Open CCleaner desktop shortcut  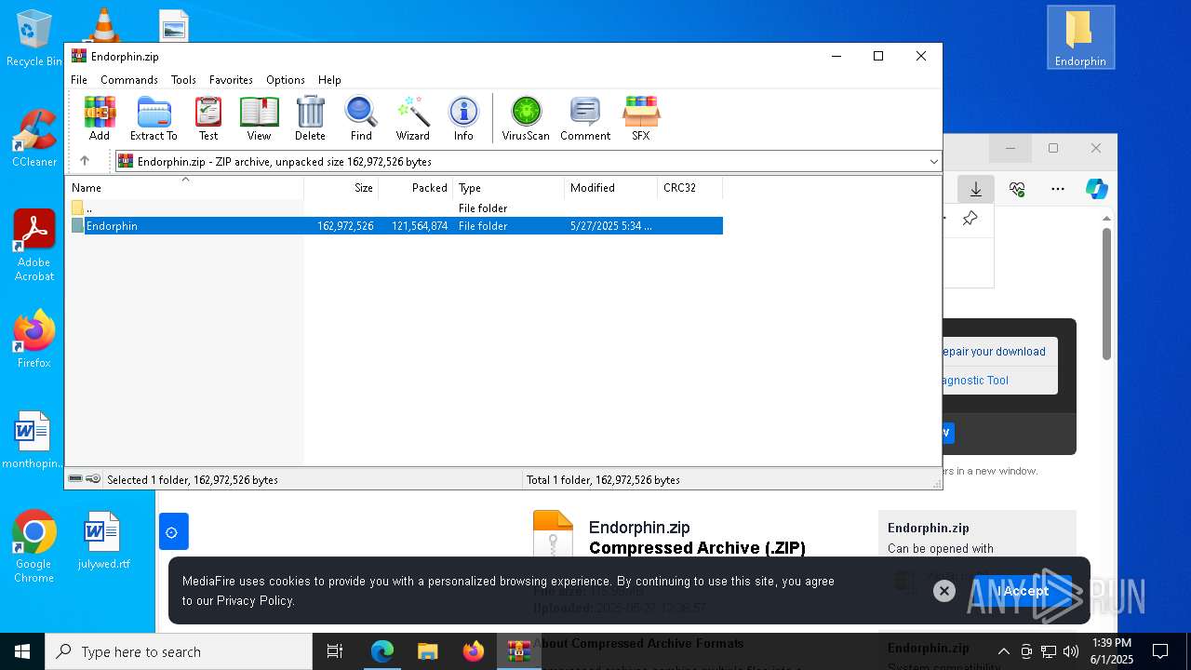(x=34, y=138)
